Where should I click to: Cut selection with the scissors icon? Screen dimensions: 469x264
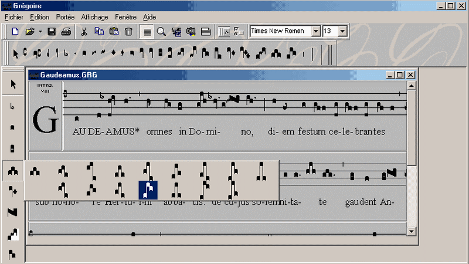pyautogui.click(x=84, y=32)
